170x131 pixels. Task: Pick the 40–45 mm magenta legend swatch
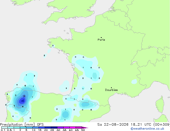(x=73, y=128)
